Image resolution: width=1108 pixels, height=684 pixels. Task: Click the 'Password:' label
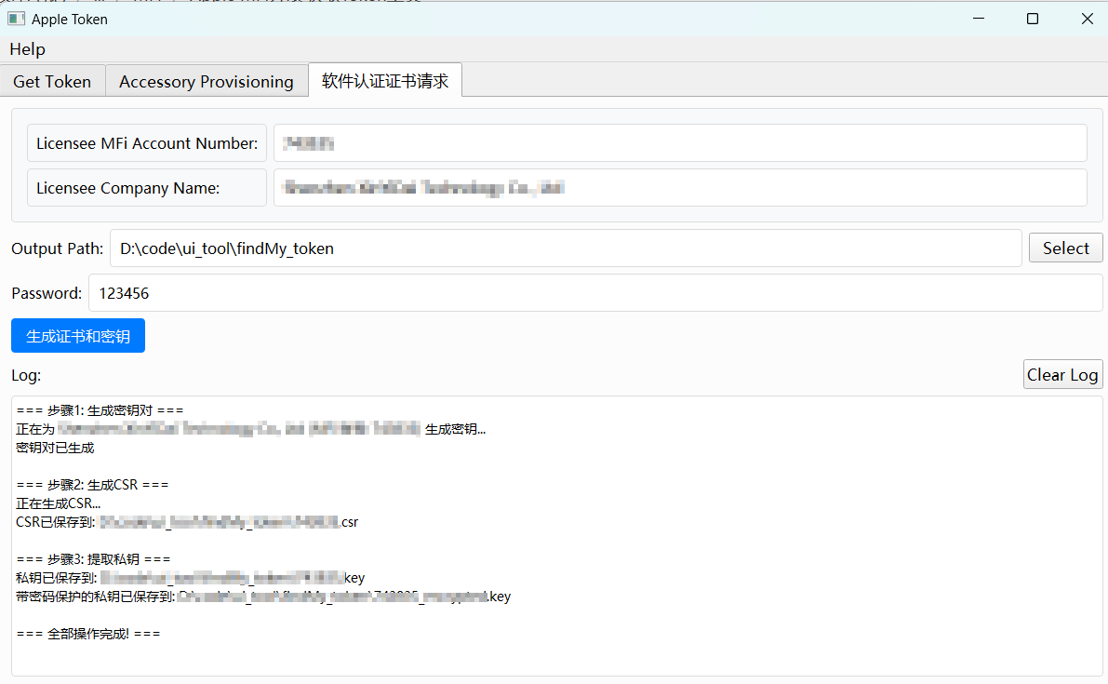coord(47,293)
